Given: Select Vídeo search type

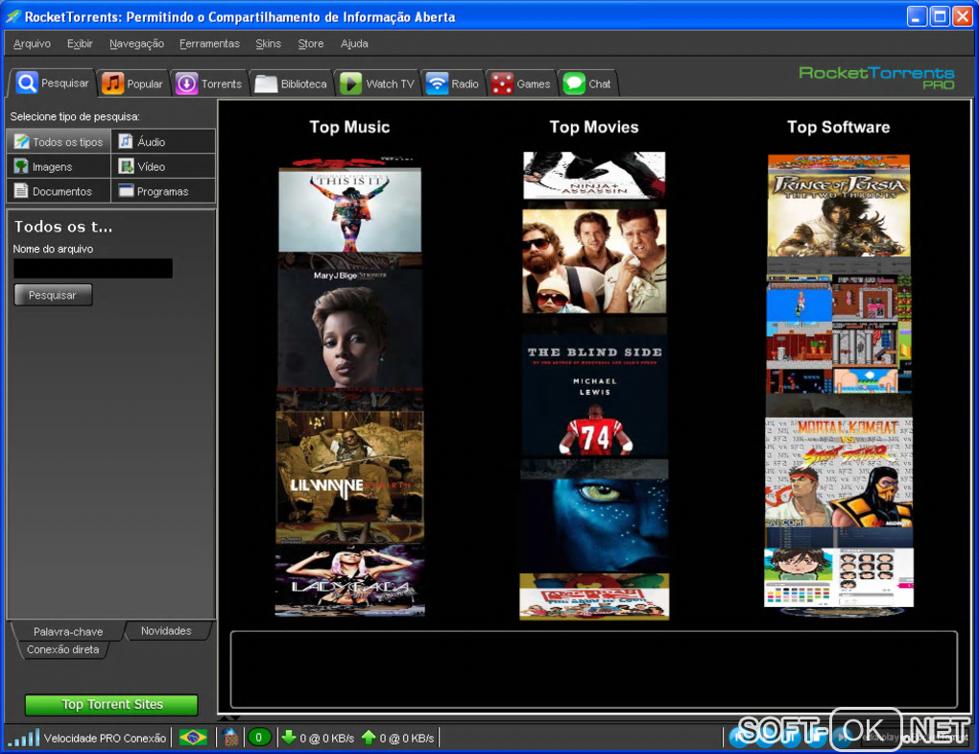Looking at the screenshot, I should tap(163, 167).
